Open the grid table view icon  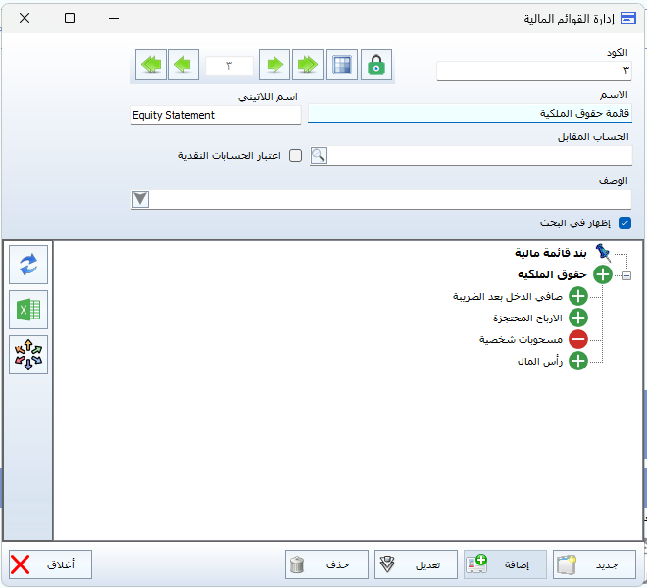342,65
